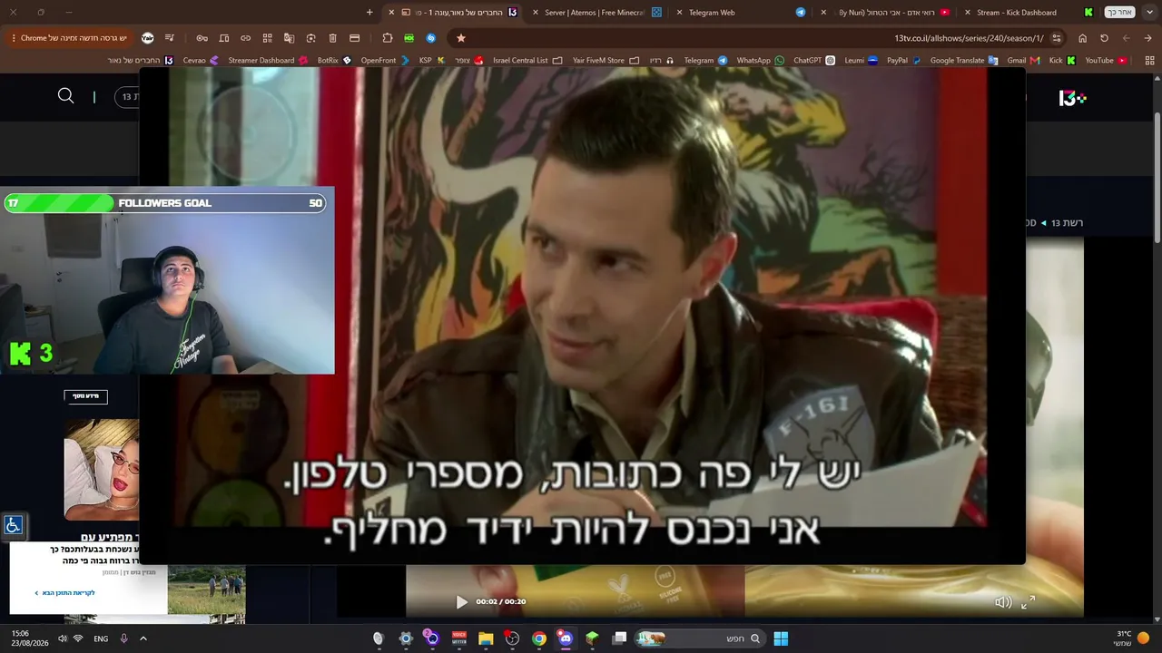Screen dimensions: 1162x653
Task: Open site information icon in address bar
Action: pyautogui.click(x=1057, y=38)
